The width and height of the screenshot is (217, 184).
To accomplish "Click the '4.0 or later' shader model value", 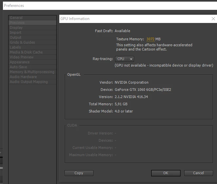I will tap(124, 111).
